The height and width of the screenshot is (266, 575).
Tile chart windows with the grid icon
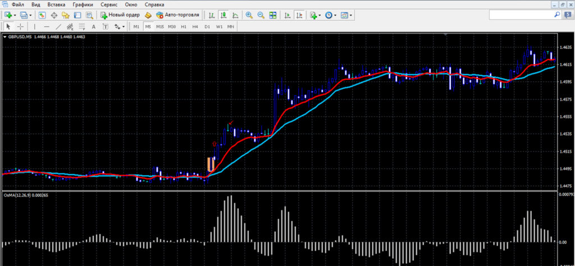coord(272,15)
